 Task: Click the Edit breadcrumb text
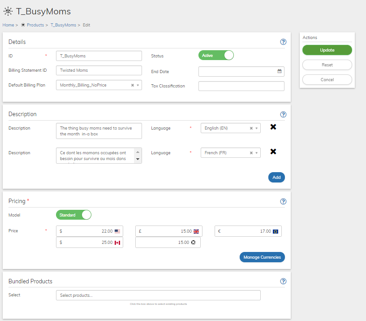(86, 25)
